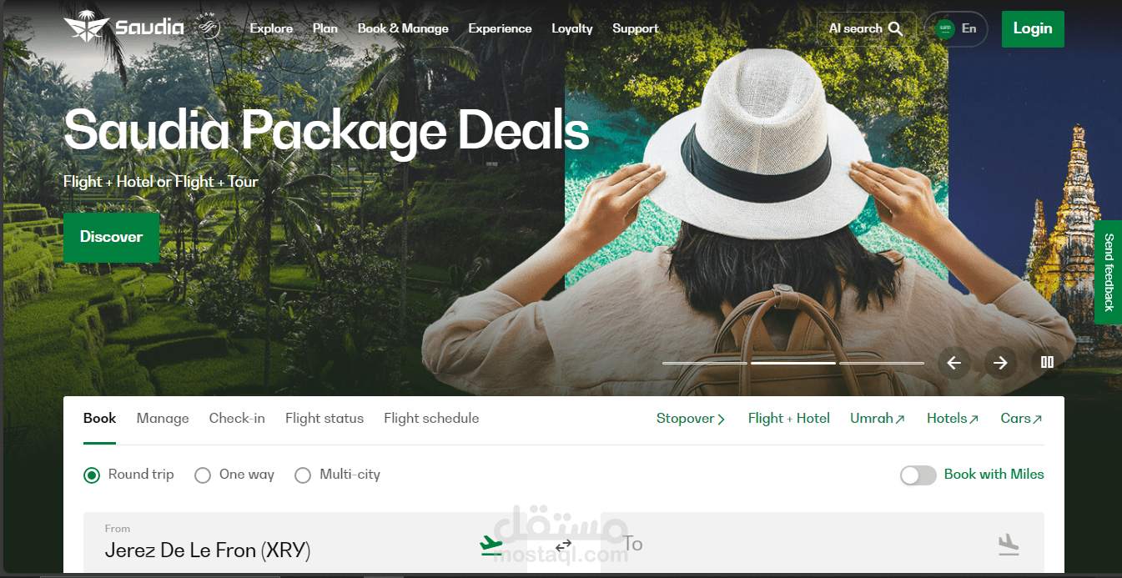Open the Book & Manage menu
The image size is (1122, 578).
coord(403,28)
